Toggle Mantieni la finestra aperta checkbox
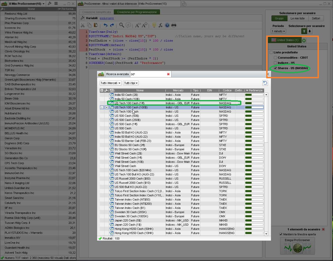Viewport: 333px width, 261px height. coord(281,234)
